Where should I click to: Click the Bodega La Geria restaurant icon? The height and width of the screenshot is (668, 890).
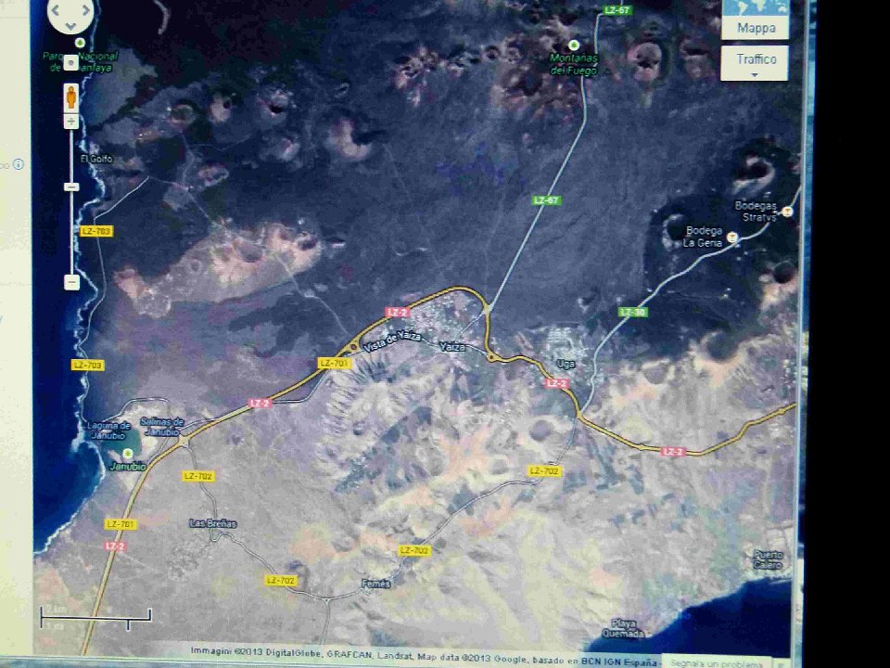[731, 237]
